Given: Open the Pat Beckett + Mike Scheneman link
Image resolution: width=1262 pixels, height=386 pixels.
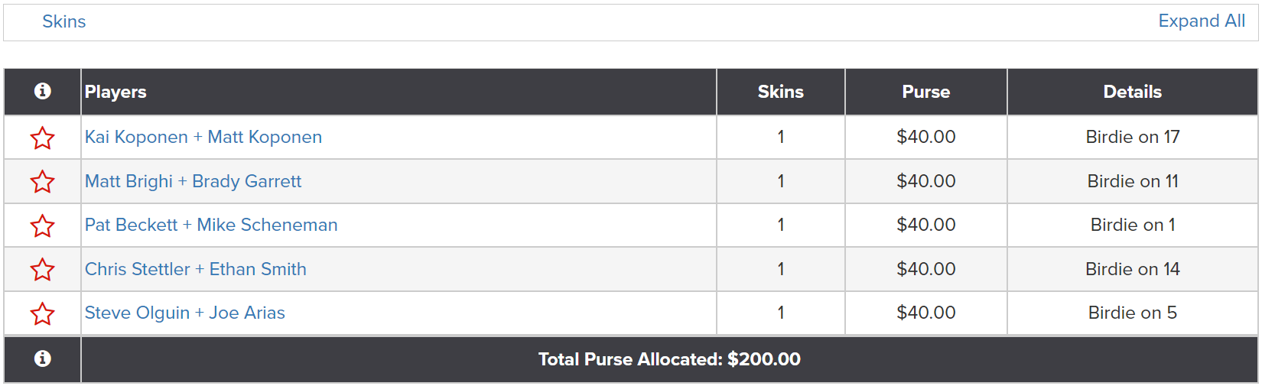Looking at the screenshot, I should point(211,225).
